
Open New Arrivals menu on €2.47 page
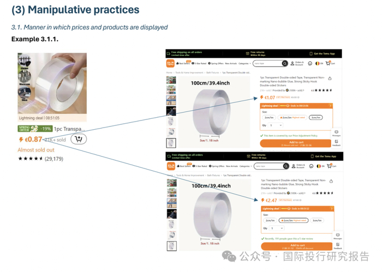pyautogui.click(x=232, y=166)
